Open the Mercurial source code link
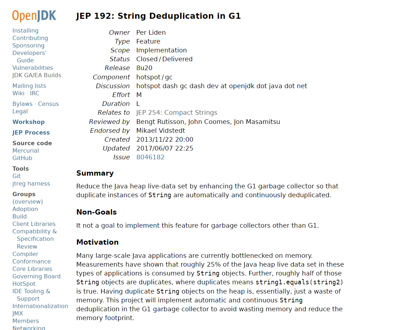The image size is (401, 330). 26,151
